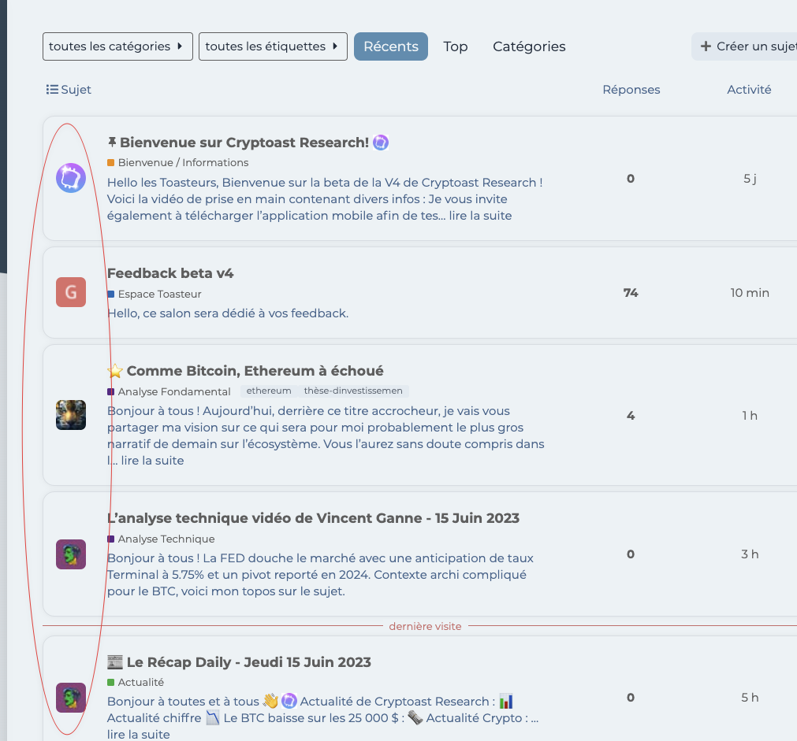Filter by the 'ethereum' tag
This screenshot has width=797, height=741.
point(269,391)
